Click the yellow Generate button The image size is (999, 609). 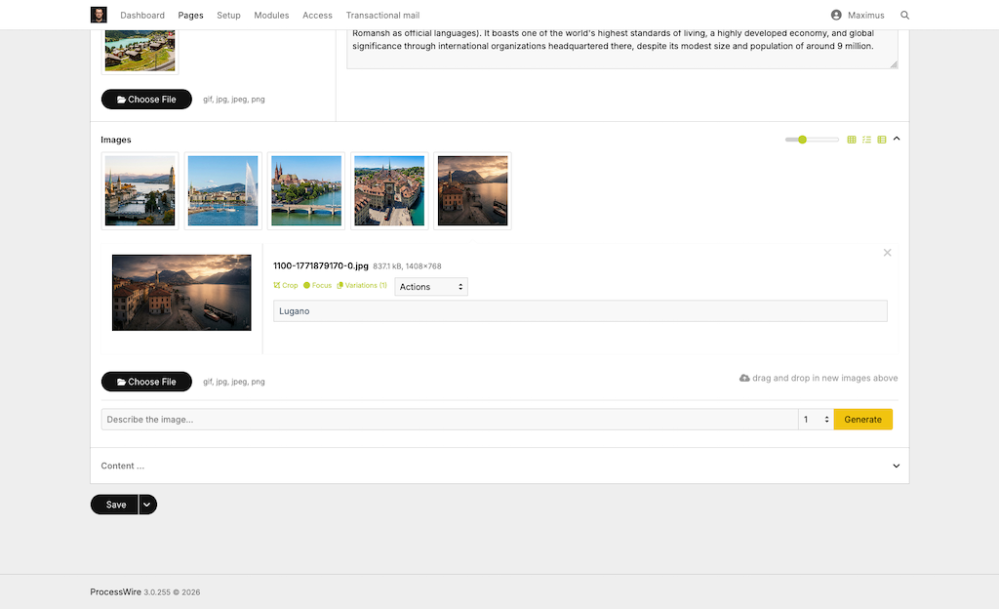[x=862, y=420]
